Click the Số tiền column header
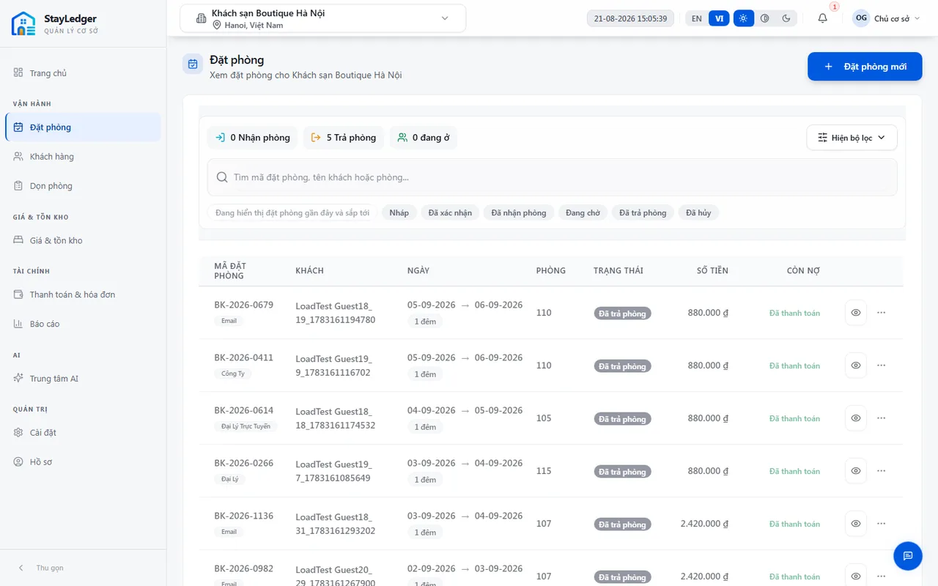938x586 pixels. 712,271
